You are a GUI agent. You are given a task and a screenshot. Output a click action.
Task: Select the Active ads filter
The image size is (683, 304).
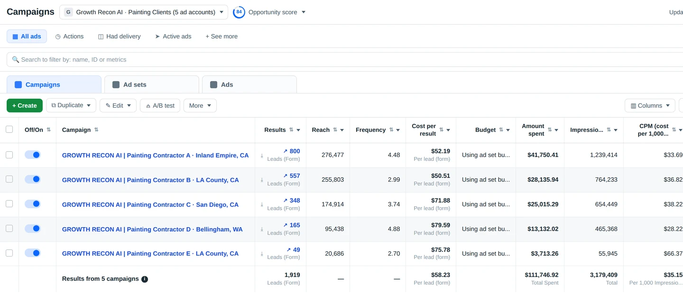173,37
